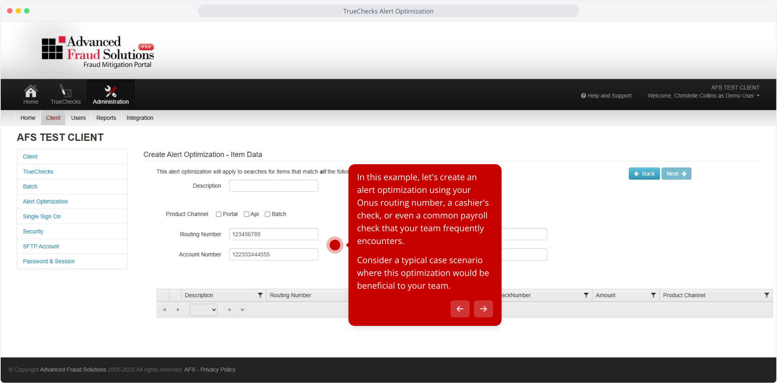This screenshot has height=383, width=777.
Task: Filter the Amount grid column
Action: 653,295
